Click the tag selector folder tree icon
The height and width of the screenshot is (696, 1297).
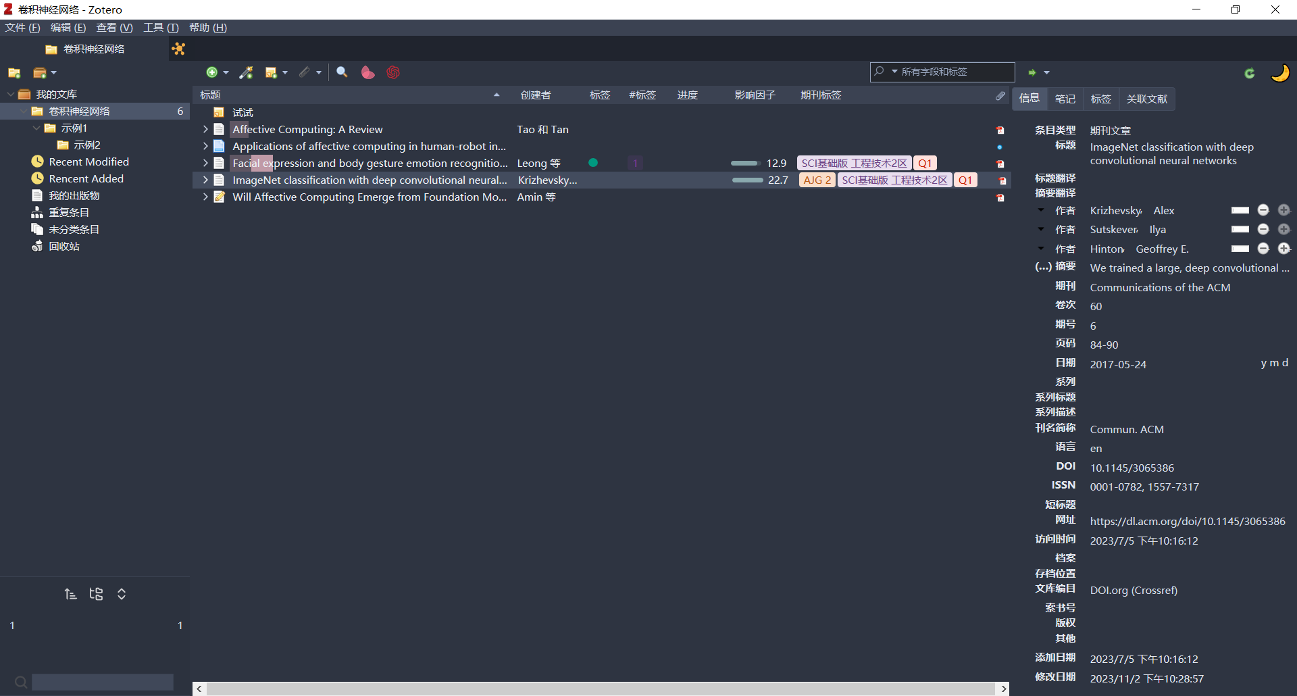point(96,594)
